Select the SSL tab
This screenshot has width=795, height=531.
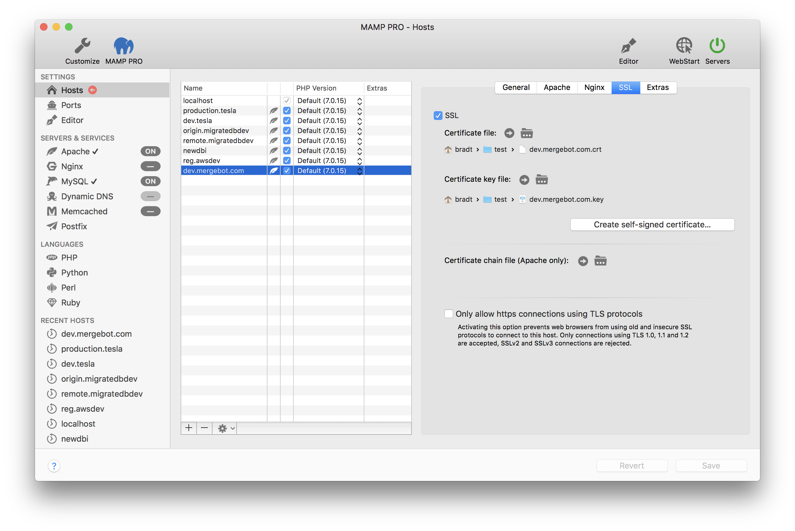(x=625, y=87)
